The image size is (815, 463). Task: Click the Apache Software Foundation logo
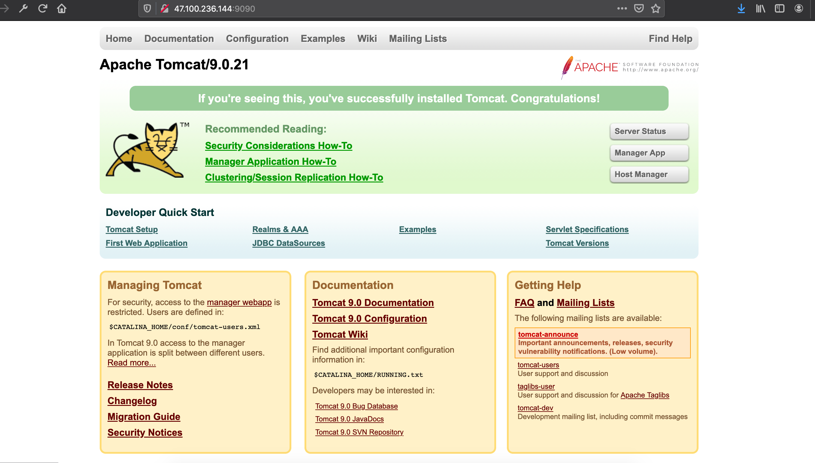pyautogui.click(x=629, y=67)
